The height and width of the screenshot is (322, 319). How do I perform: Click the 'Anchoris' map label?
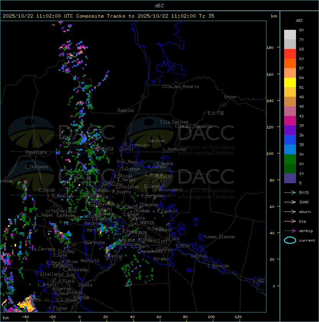pyautogui.click(x=90, y=260)
